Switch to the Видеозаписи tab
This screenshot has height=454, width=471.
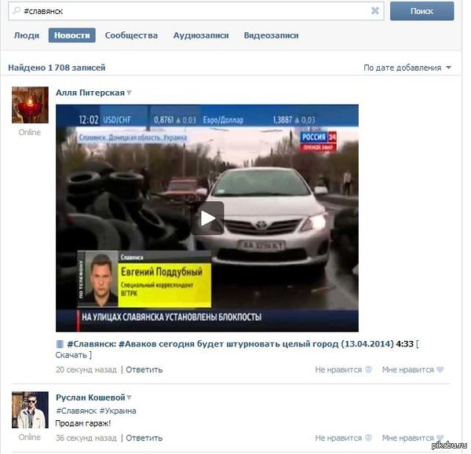click(x=271, y=35)
